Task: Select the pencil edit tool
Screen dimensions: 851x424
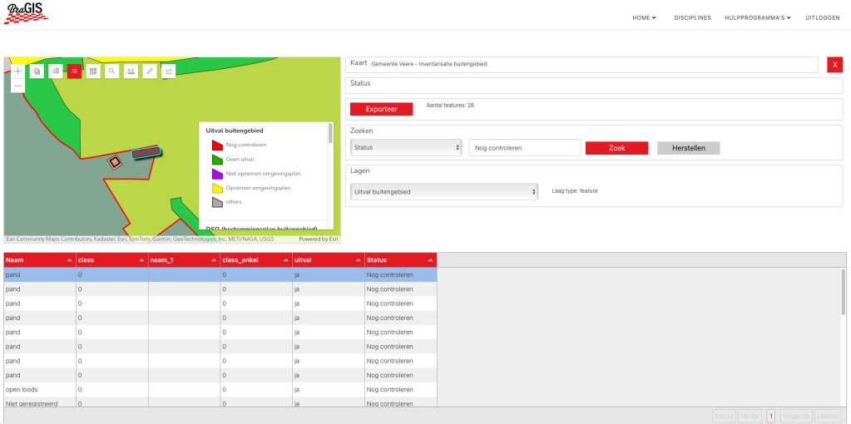Action: 150,71
